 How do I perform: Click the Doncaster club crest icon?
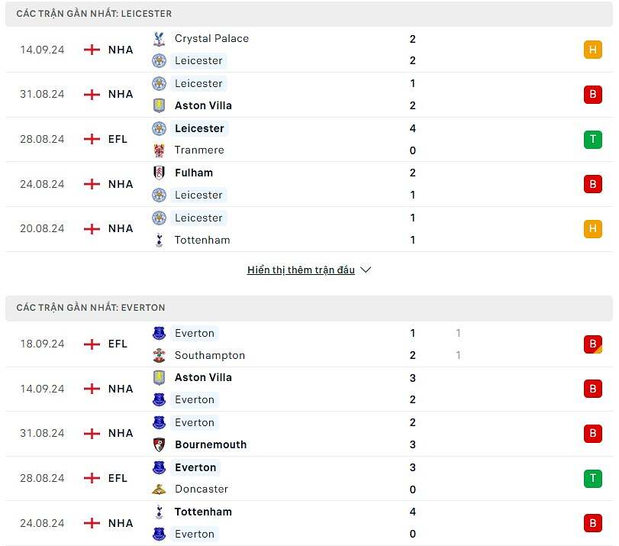pos(159,489)
